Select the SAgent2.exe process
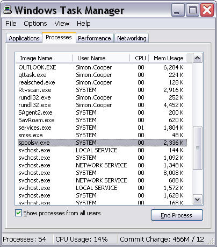Image resolution: width=217 pixels, height=247 pixels. point(102,112)
